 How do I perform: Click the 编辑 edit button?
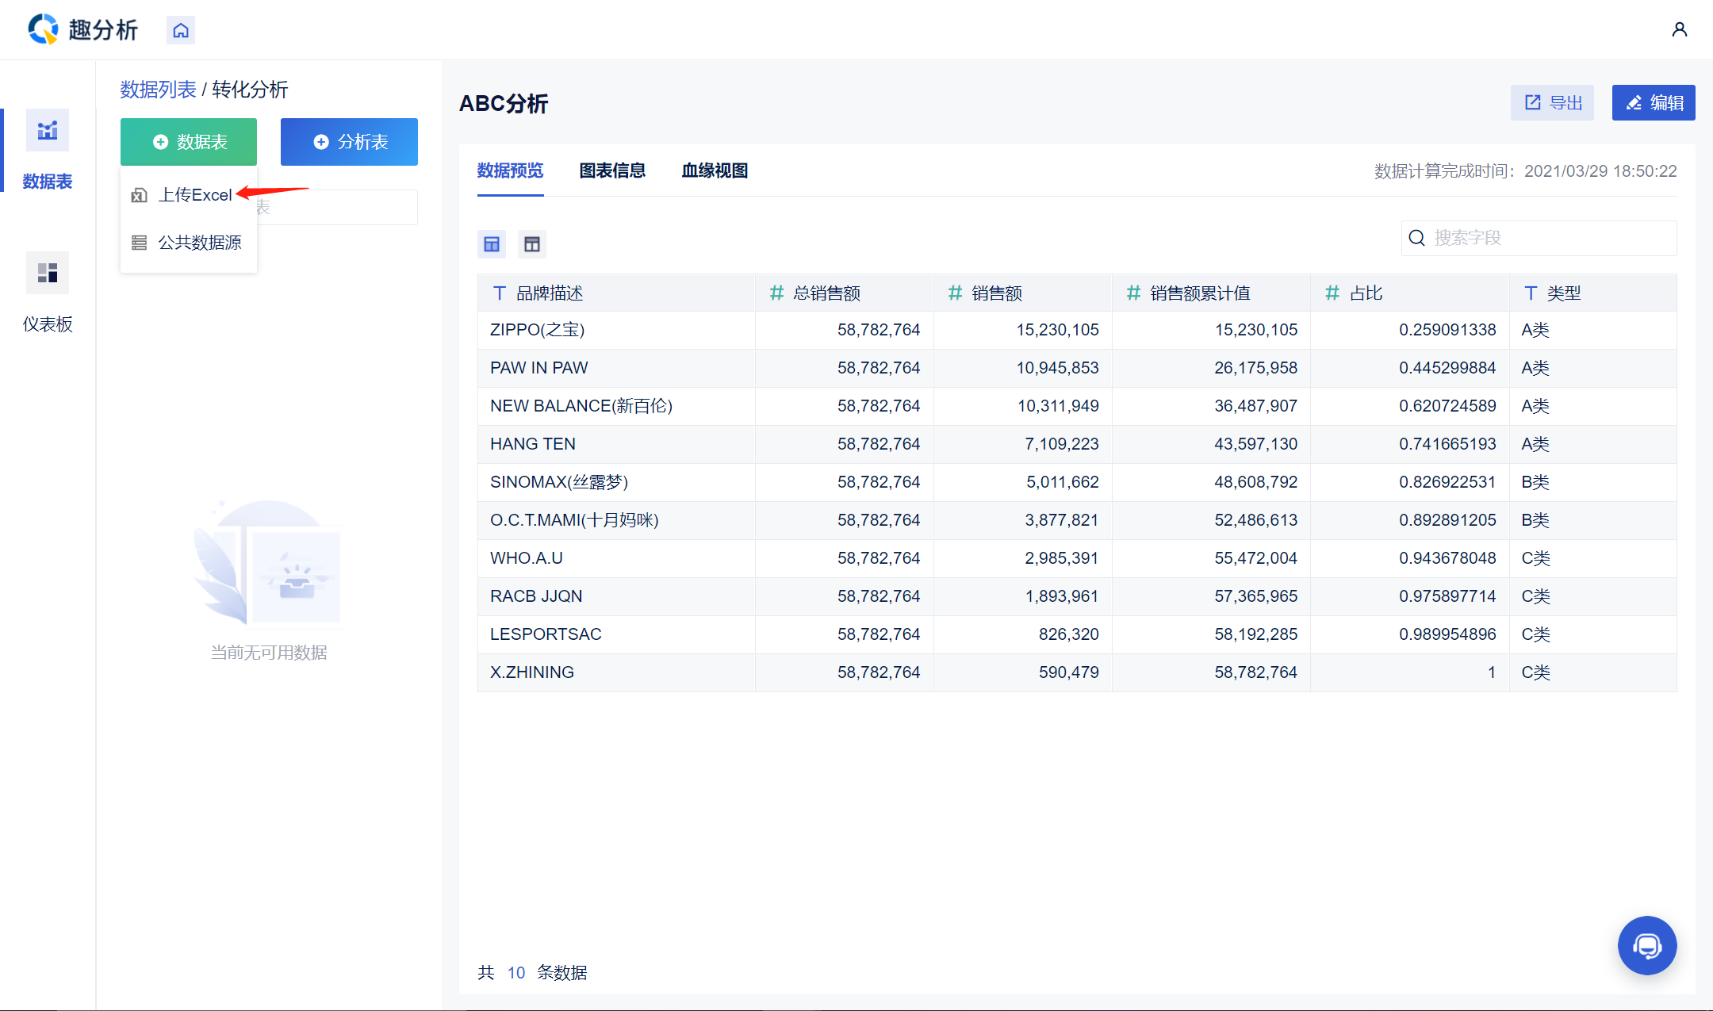pos(1654,103)
